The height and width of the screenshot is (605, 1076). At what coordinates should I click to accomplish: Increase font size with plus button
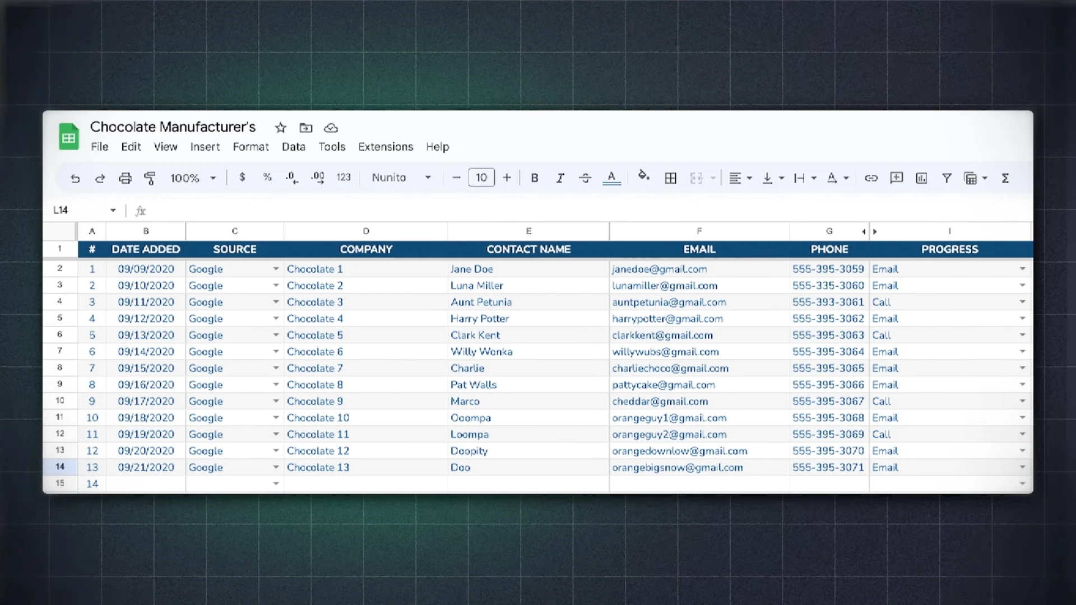[x=507, y=178]
